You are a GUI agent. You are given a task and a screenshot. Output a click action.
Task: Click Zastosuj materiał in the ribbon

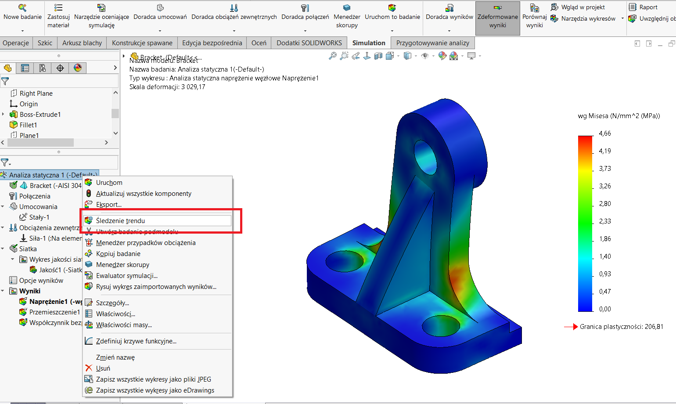[x=58, y=16]
